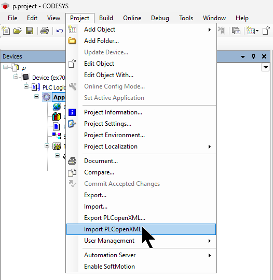
Task: Open Devices panel header dropdown arrow
Action: point(243,57)
